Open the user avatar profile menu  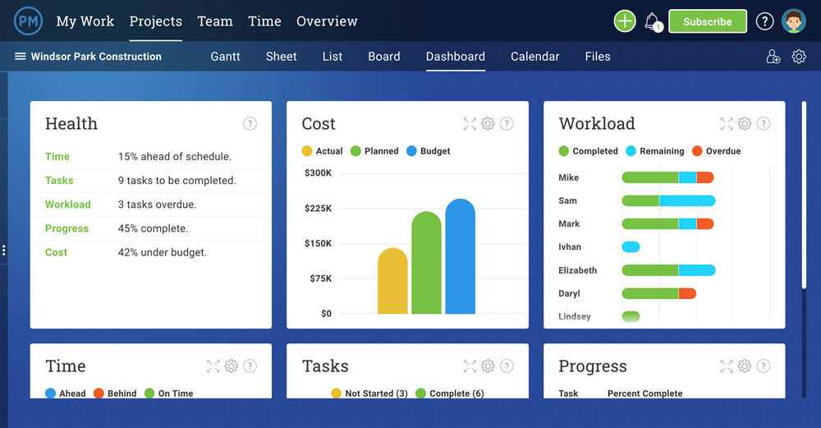794,21
